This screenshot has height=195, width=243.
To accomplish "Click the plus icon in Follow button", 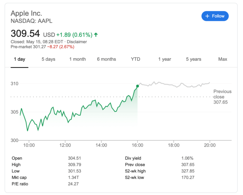I will 207,16.
